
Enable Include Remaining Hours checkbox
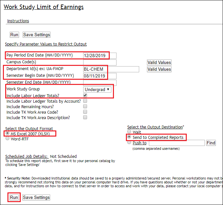[85, 106]
